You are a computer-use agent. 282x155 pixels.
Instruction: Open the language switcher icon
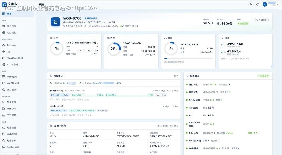pos(251,4)
